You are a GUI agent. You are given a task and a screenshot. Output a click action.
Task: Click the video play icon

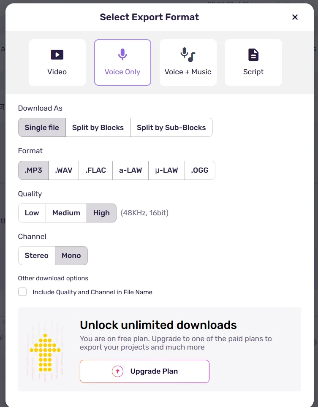click(57, 54)
